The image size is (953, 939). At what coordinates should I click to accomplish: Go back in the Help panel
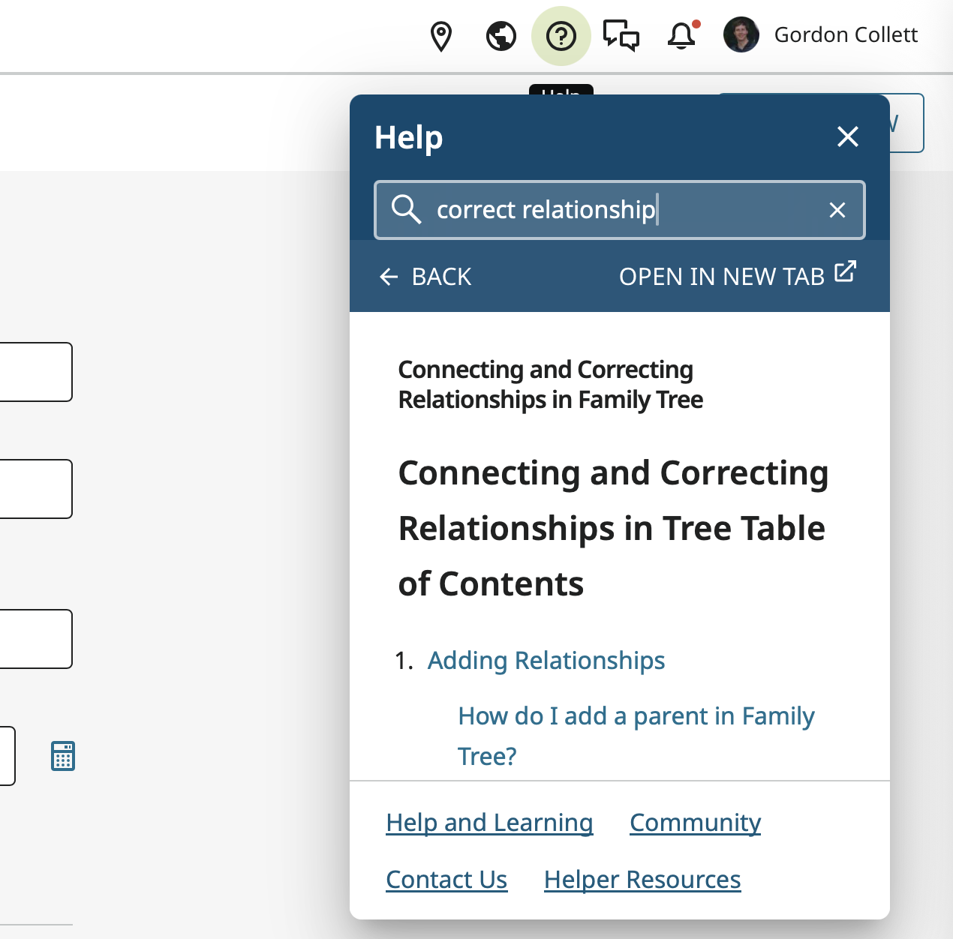(x=425, y=277)
